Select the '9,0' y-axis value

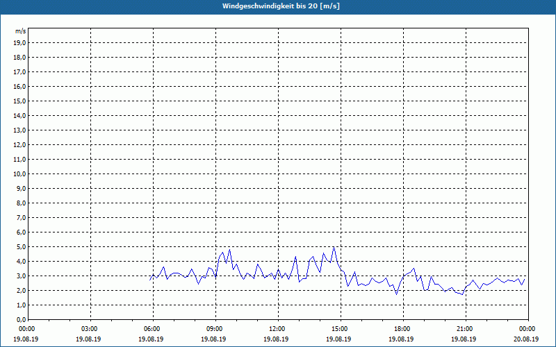point(21,188)
